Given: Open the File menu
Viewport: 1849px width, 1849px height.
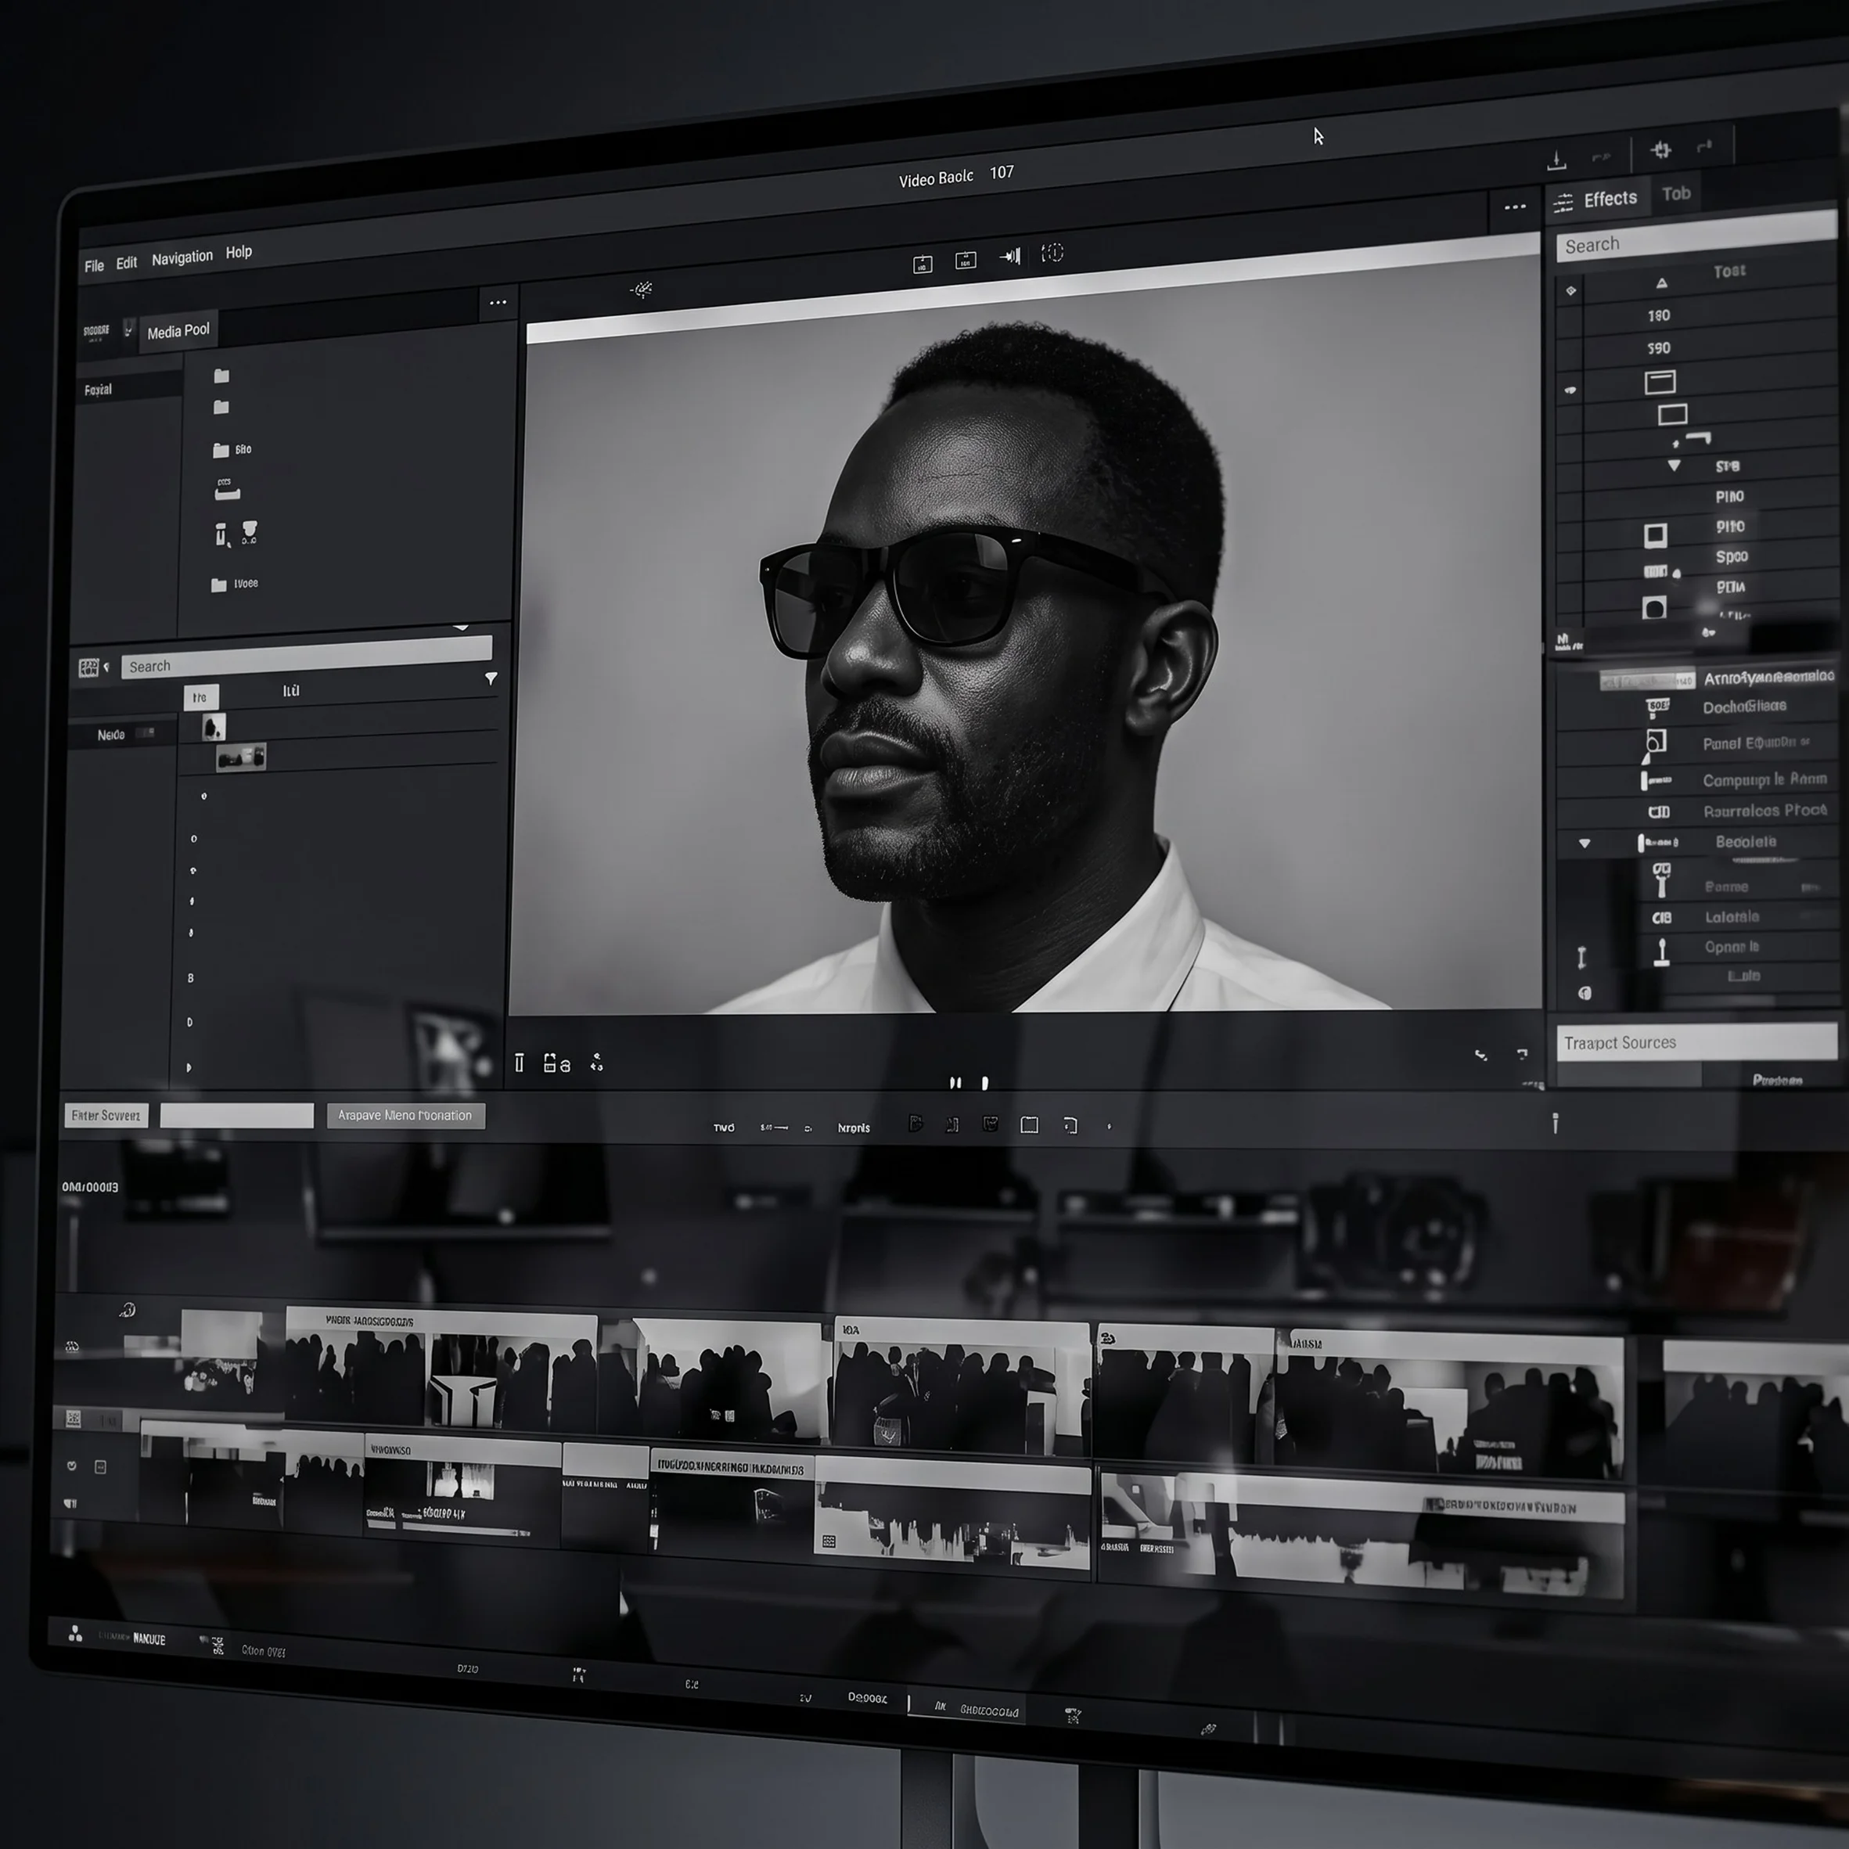Looking at the screenshot, I should (x=94, y=266).
